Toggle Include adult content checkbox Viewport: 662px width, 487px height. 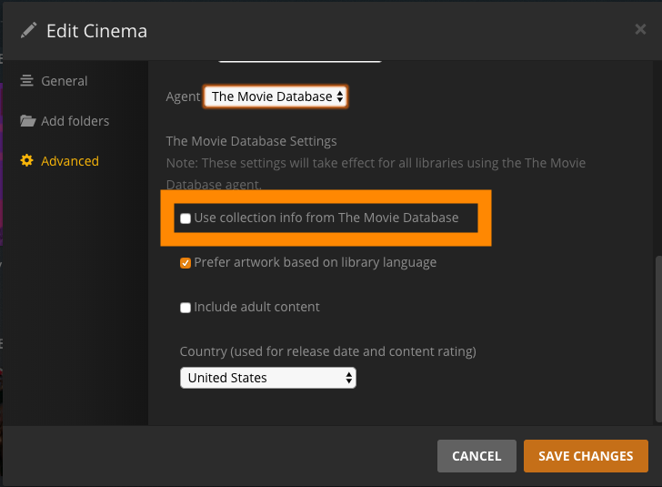[x=186, y=308]
